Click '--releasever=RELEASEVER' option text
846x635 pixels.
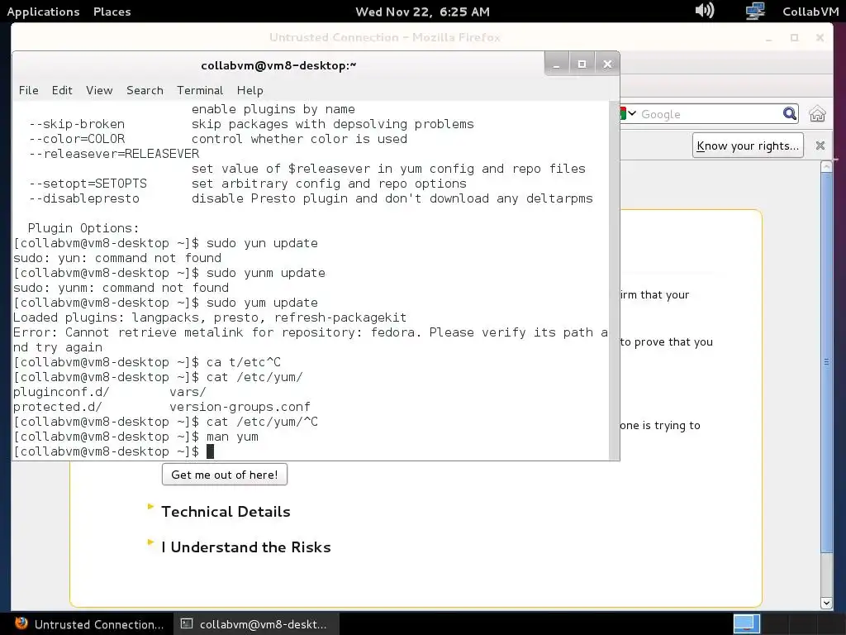[x=114, y=154]
